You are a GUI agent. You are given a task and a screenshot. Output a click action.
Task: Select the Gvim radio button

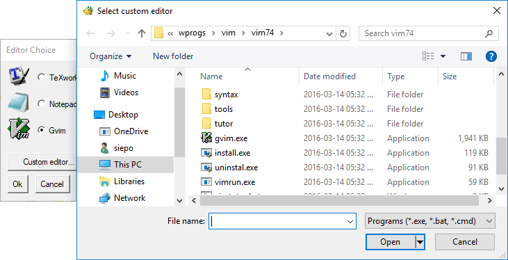(42, 130)
